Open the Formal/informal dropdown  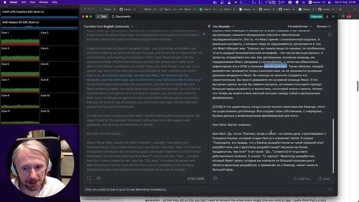300,26
